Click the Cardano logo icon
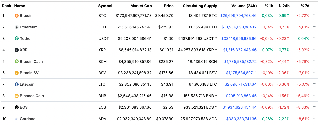This screenshot has height=125, width=319. click(x=17, y=119)
